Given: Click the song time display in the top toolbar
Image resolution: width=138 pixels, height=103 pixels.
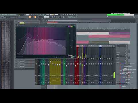Looking at the screenshot, I should tap(42, 15).
